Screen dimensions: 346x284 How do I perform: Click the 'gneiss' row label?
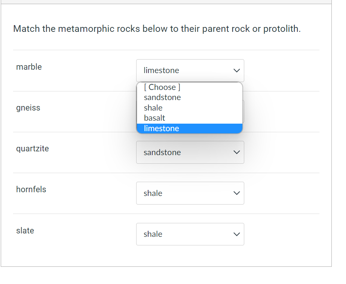[28, 108]
